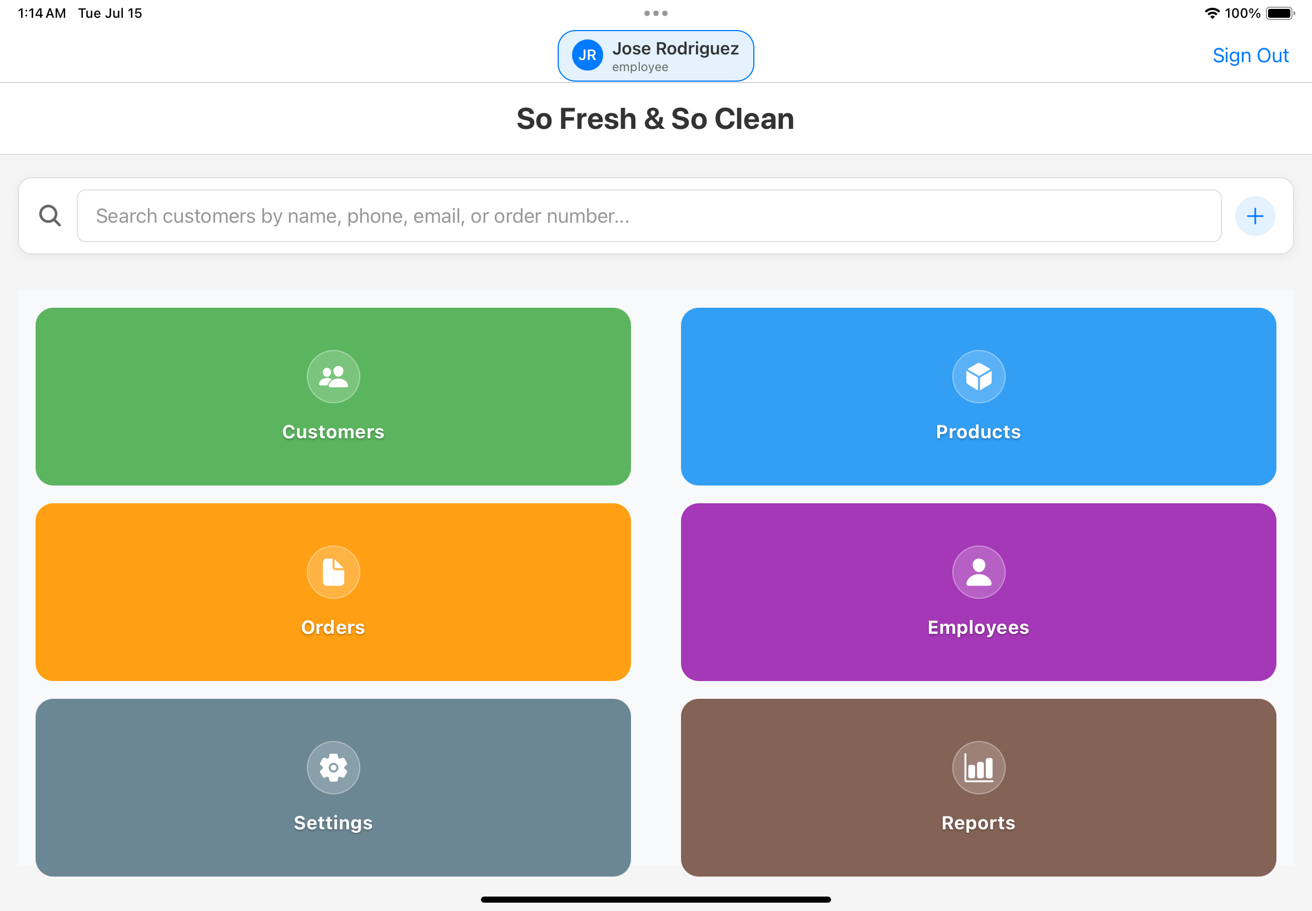Image resolution: width=1312 pixels, height=911 pixels.
Task: Tap the Tue Jul 15 date
Action: 110,13
